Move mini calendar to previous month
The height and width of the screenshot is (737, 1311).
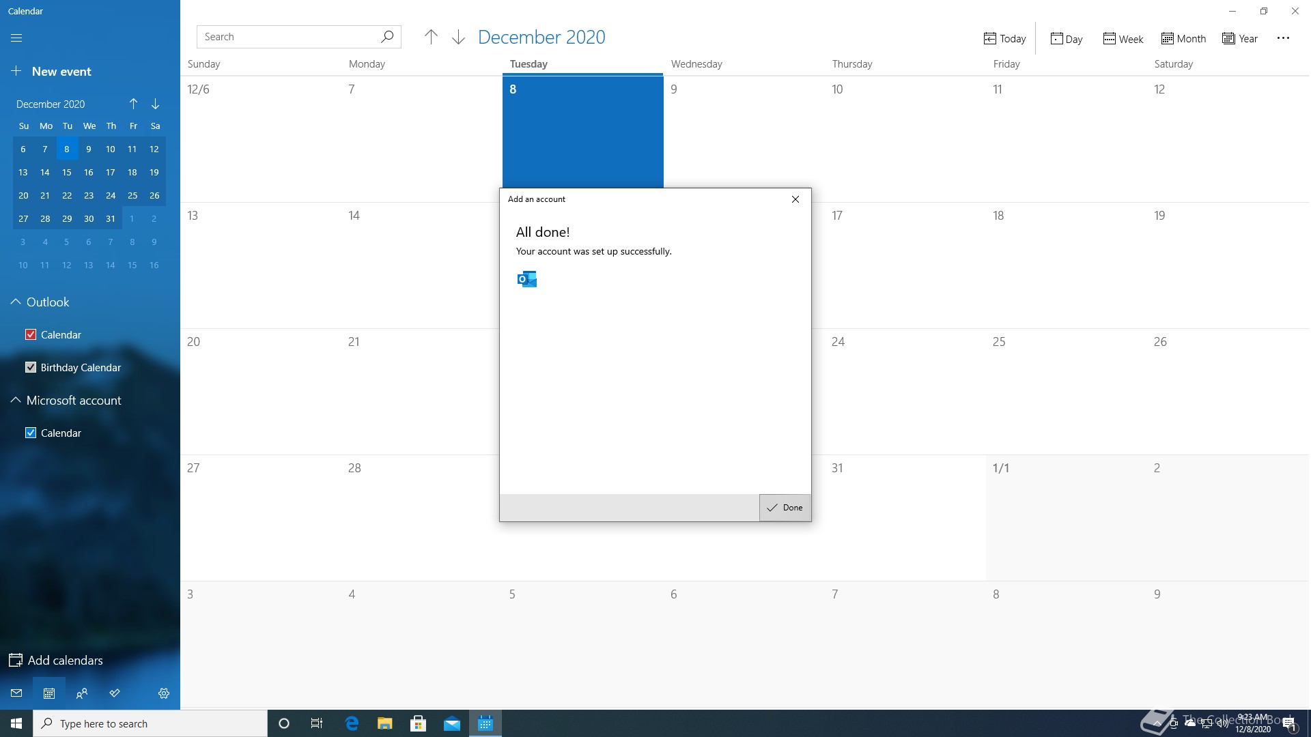[x=133, y=104]
